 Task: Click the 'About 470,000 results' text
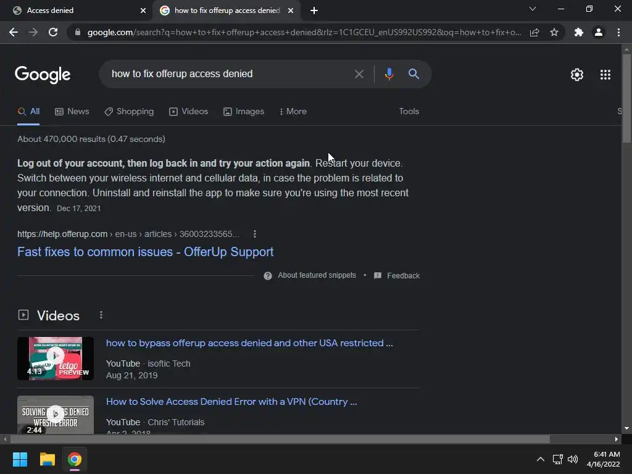91,139
